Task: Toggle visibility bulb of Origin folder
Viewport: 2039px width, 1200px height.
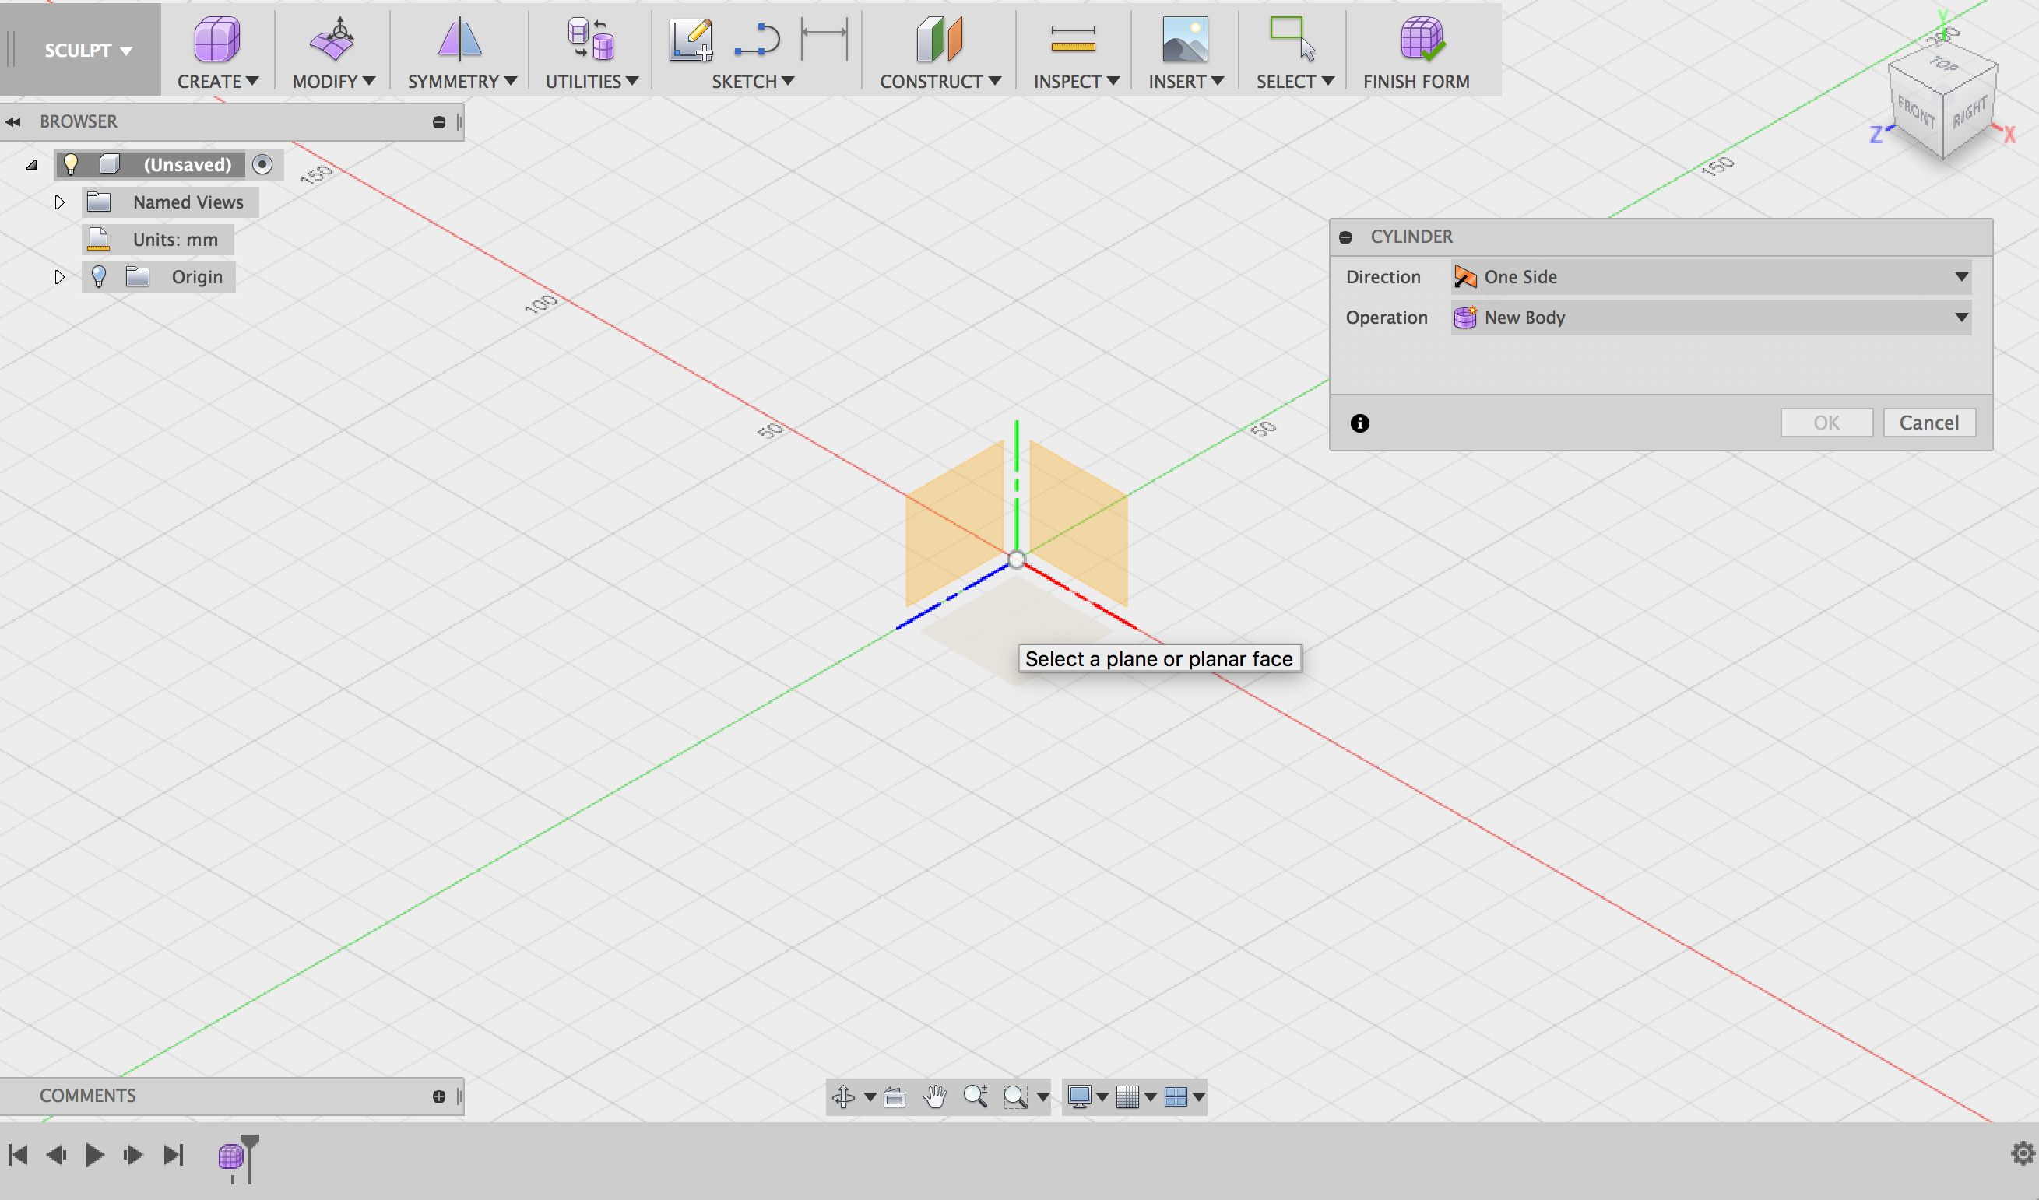Action: point(99,276)
